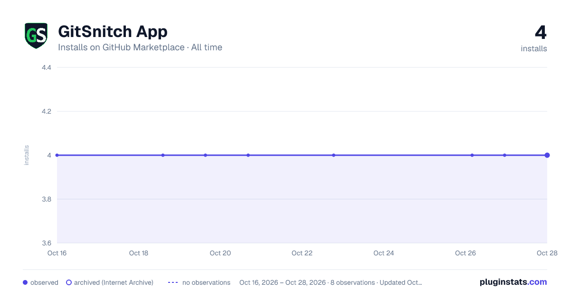The width and height of the screenshot is (570, 299).
Task: Click the 'observed' legend text
Action: pos(44,282)
